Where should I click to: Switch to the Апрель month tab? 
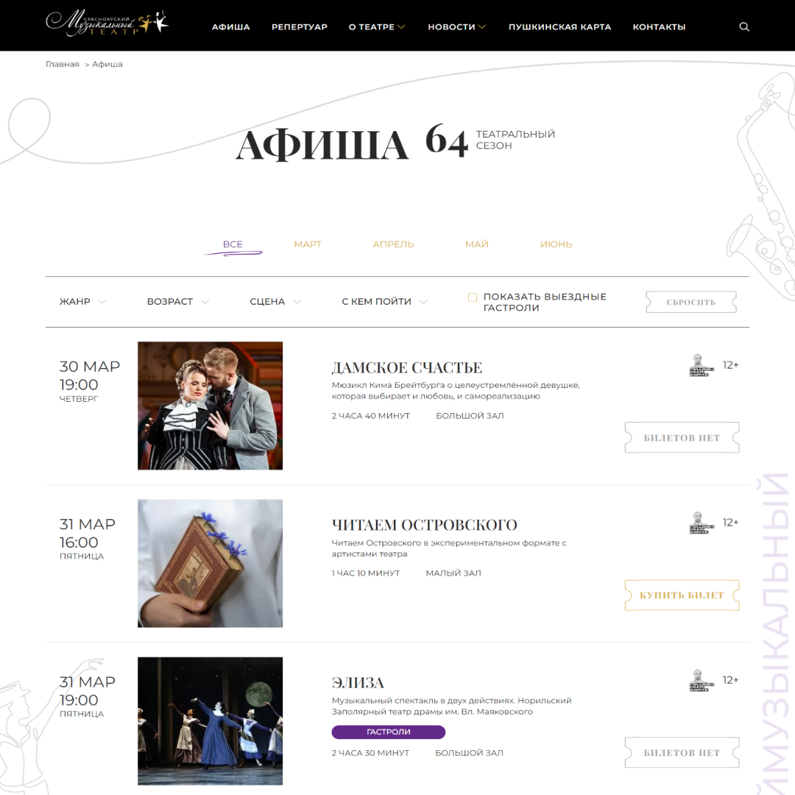(393, 244)
